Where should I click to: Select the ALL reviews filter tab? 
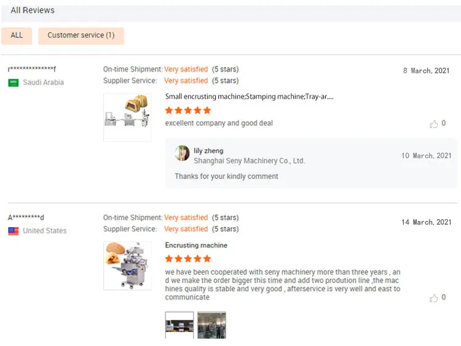(x=17, y=36)
